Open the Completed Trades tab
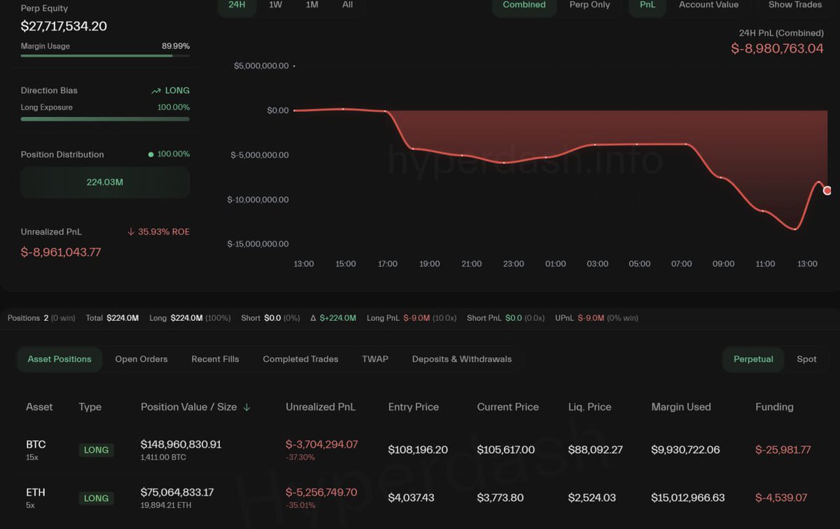840x529 pixels. point(300,359)
